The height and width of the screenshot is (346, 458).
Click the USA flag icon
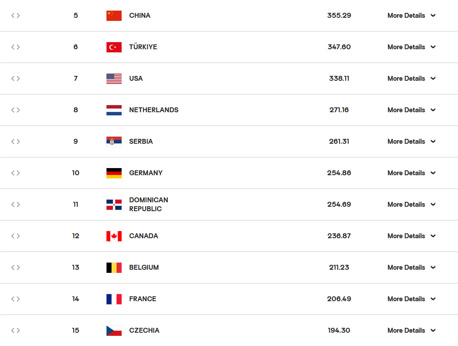pyautogui.click(x=114, y=79)
